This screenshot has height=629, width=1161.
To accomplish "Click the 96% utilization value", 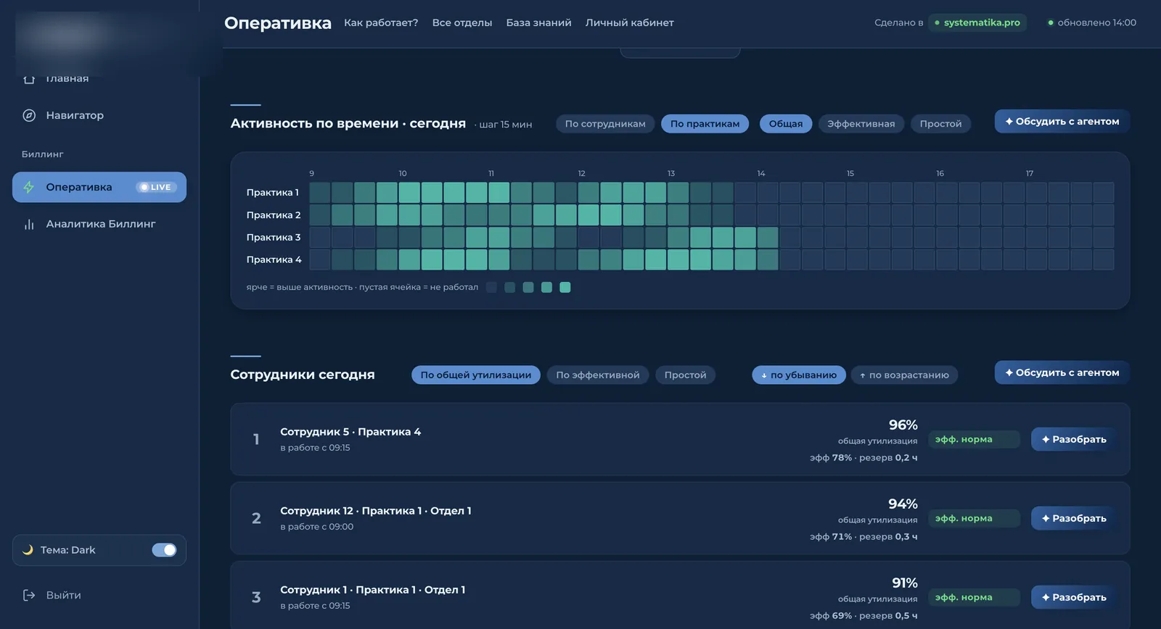I will tap(903, 425).
